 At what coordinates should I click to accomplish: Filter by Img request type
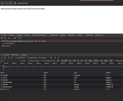point(86,61)
